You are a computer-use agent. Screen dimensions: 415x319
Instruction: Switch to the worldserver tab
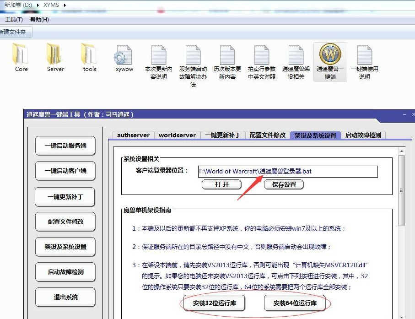177,135
